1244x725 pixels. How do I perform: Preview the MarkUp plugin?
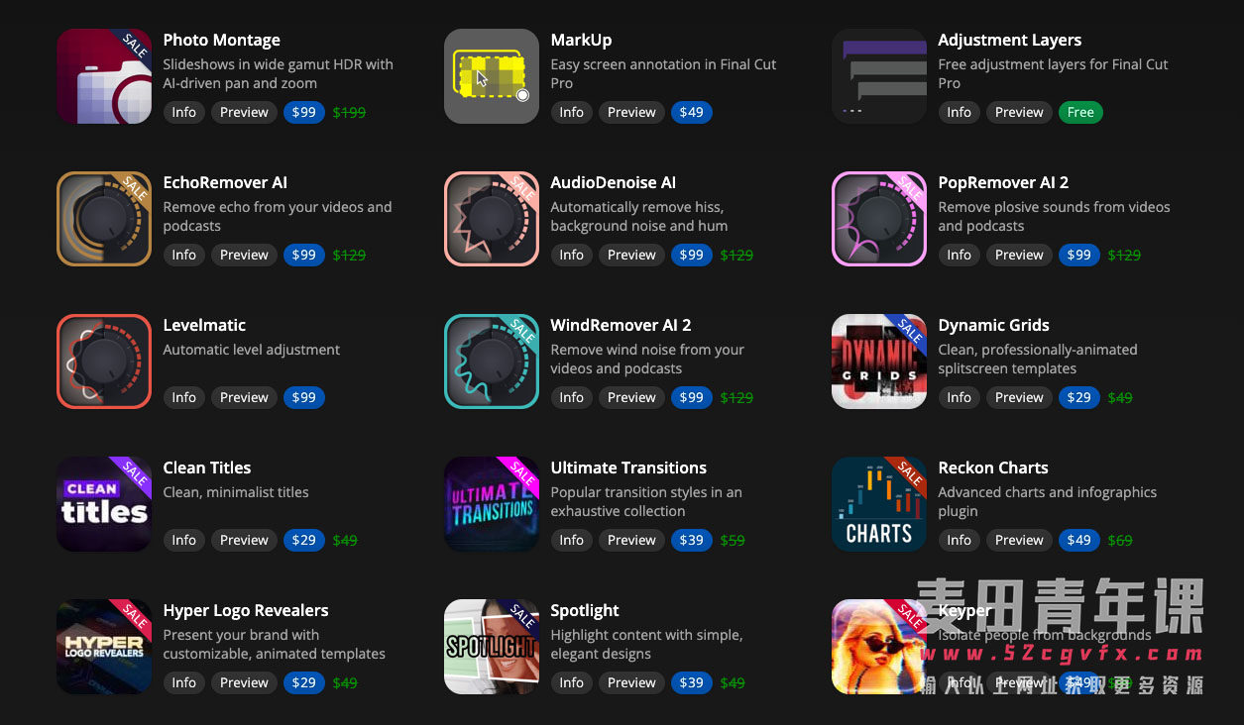pos(631,112)
